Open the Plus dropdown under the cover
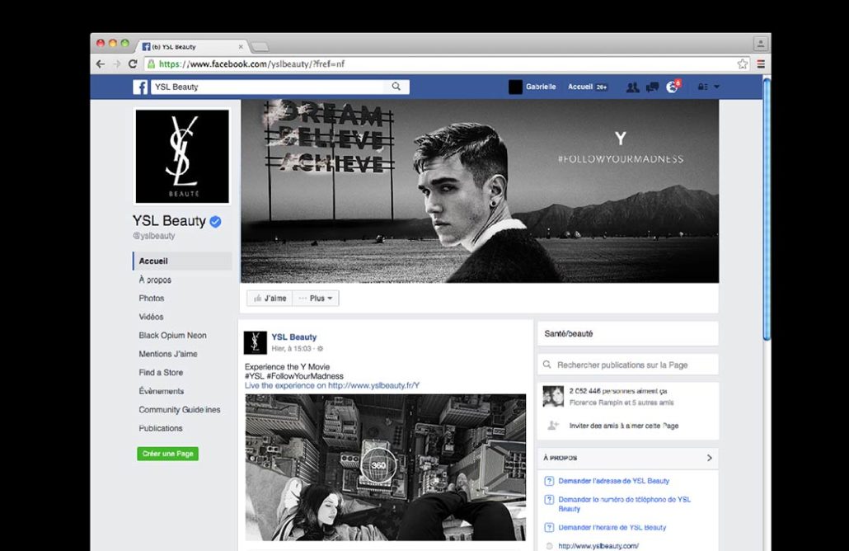This screenshot has width=849, height=551. click(x=316, y=298)
